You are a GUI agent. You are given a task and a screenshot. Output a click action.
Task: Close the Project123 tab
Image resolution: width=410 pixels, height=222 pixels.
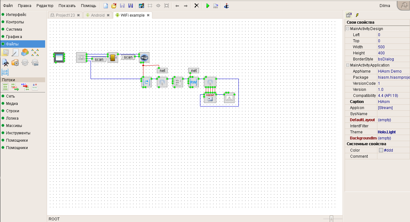tap(78, 15)
